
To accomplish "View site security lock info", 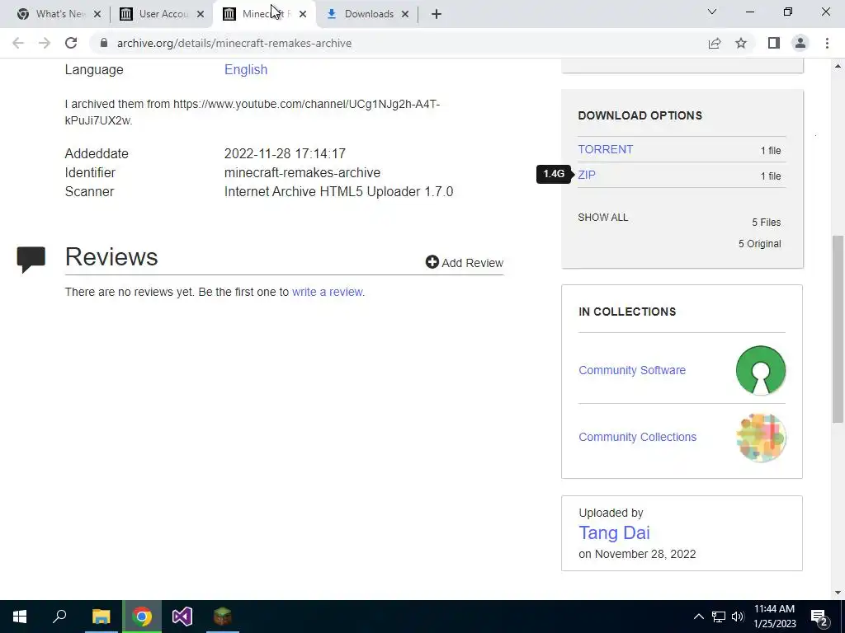I will tap(103, 43).
